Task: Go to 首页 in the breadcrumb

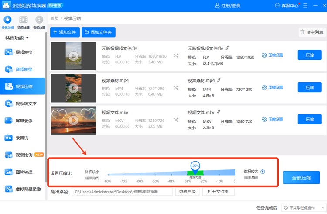Action: coord(54,18)
